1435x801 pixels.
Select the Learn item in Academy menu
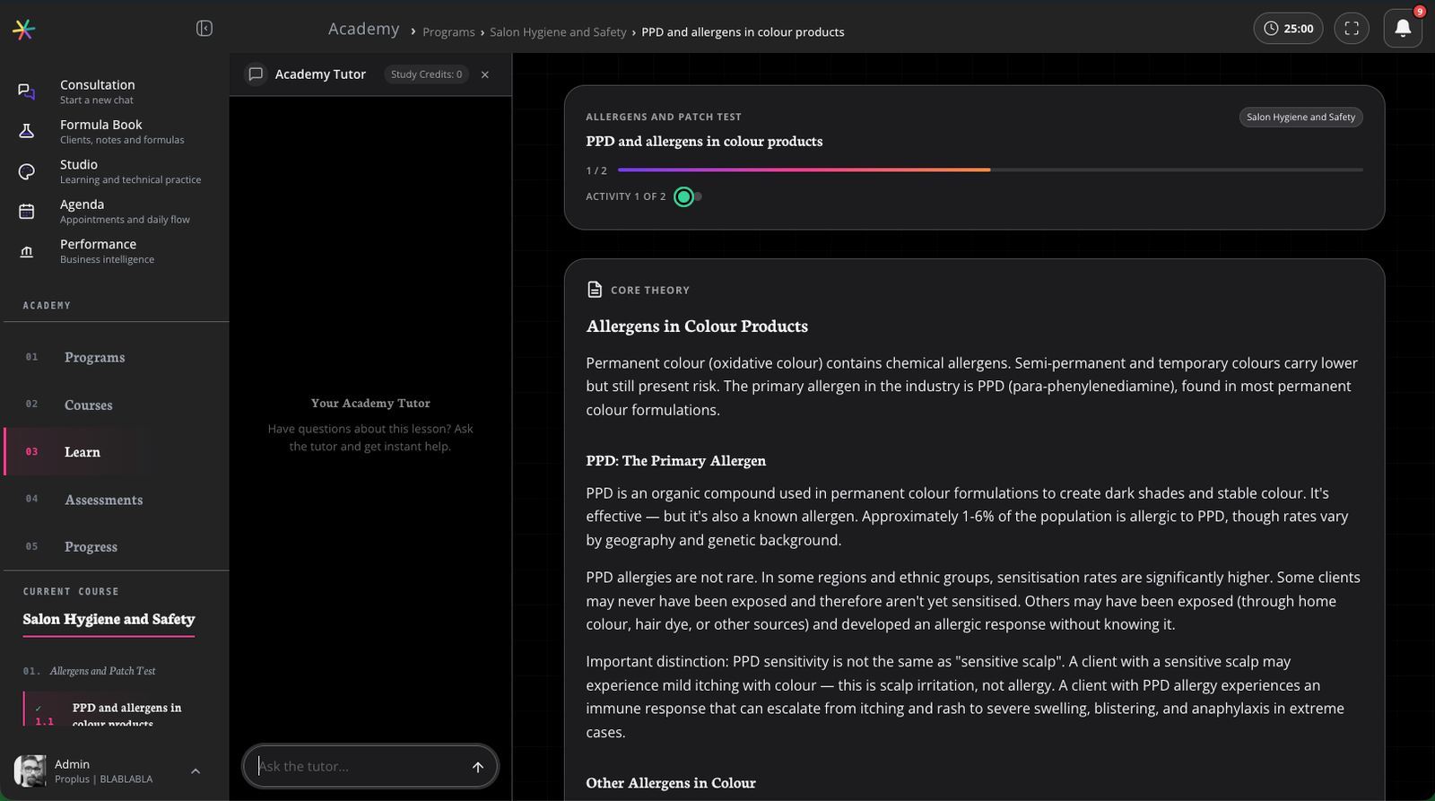[x=117, y=452]
